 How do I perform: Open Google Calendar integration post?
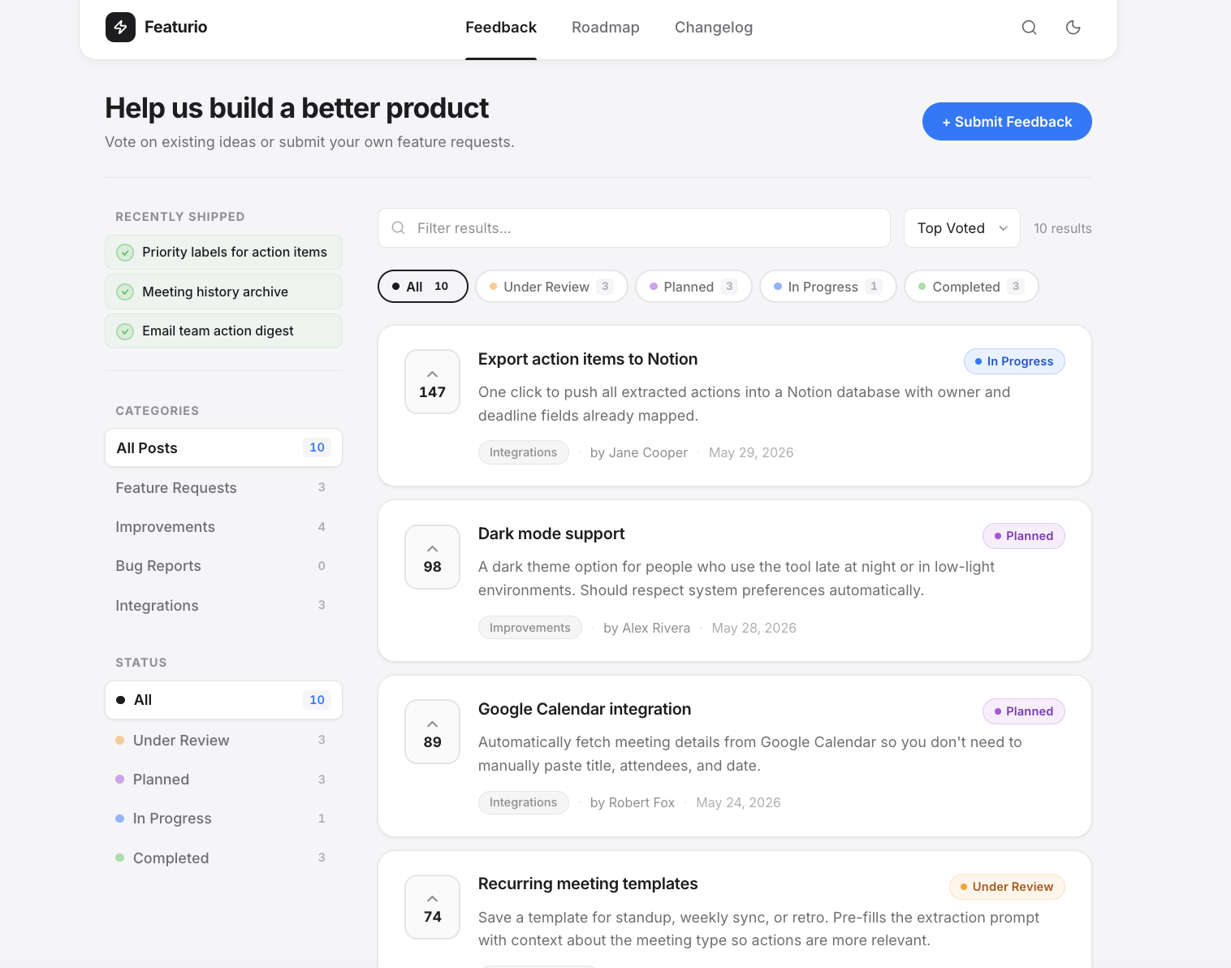[585, 709]
